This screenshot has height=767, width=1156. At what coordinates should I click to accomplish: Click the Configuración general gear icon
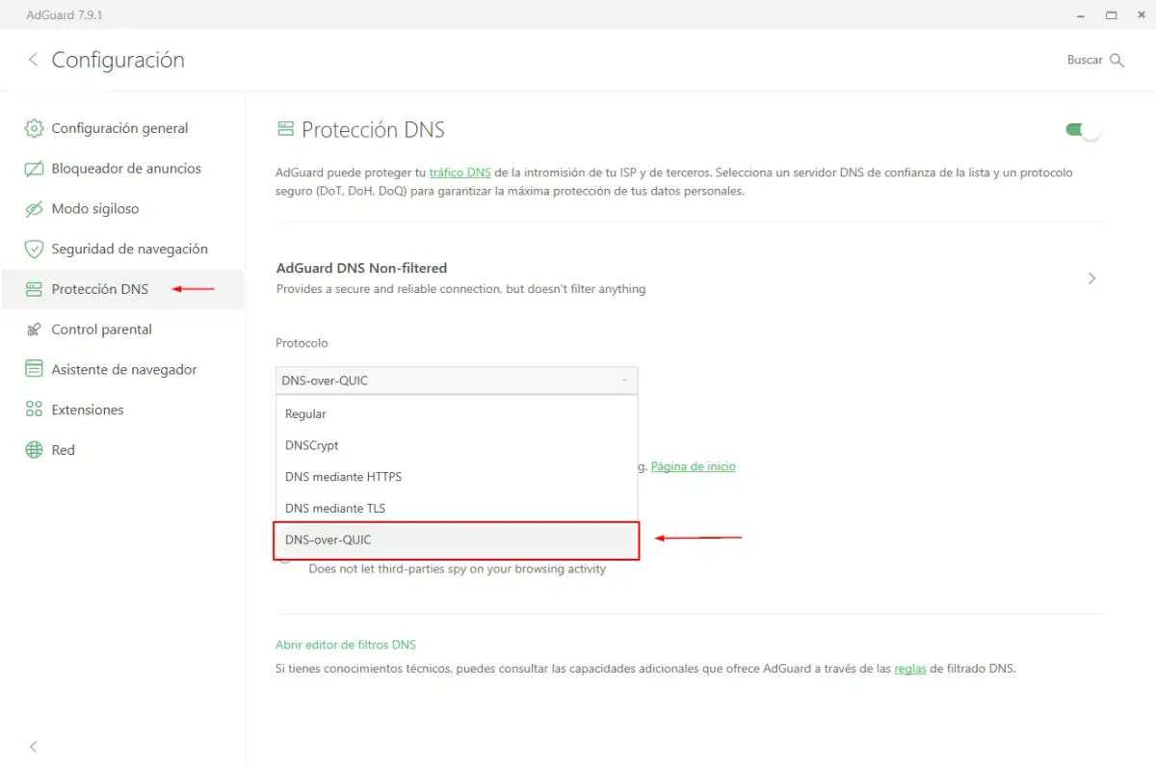[34, 128]
